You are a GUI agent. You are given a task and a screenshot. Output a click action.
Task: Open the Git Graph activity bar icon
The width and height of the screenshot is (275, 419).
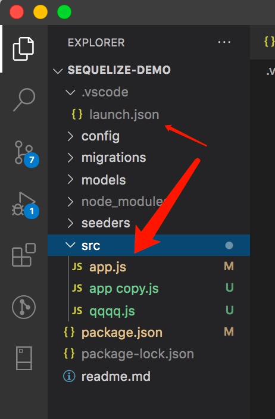[24, 307]
